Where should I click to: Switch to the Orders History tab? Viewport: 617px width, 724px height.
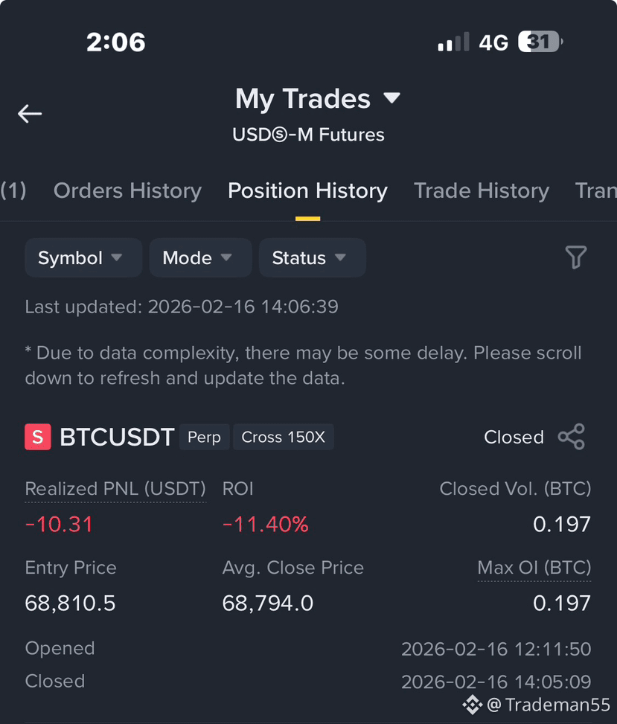[127, 190]
